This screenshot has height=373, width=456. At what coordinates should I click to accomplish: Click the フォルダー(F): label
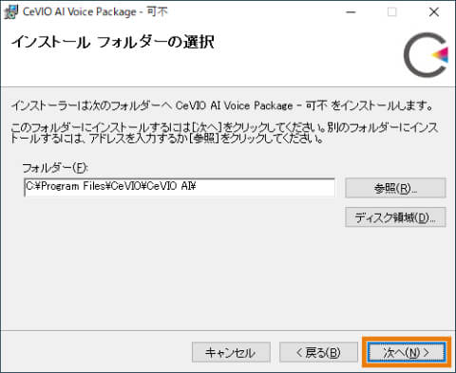click(x=55, y=168)
